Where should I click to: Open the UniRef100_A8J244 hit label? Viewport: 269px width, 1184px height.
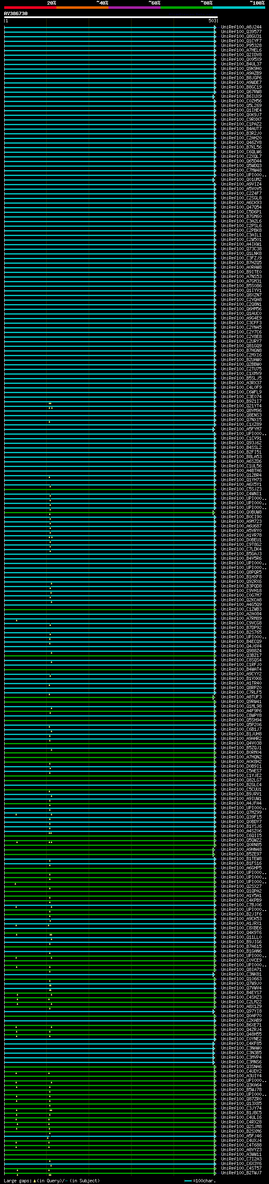click(241, 27)
